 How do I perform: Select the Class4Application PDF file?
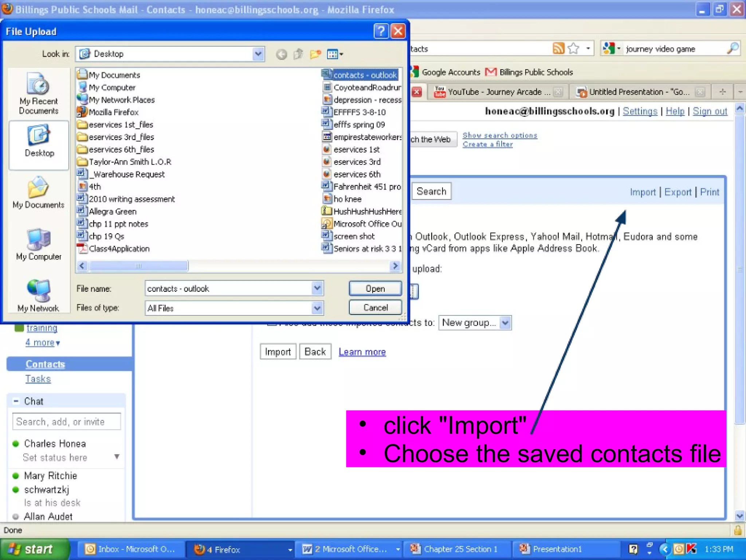[114, 249]
